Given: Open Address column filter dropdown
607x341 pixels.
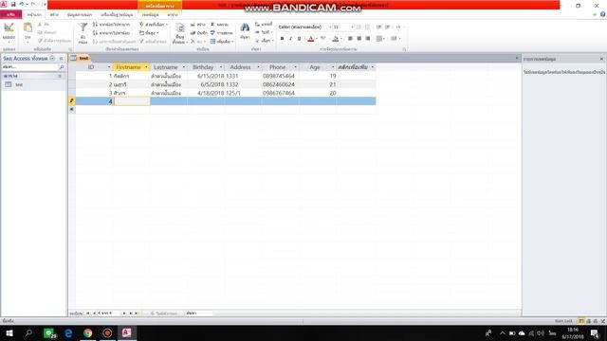Looking at the screenshot, I should coord(258,67).
